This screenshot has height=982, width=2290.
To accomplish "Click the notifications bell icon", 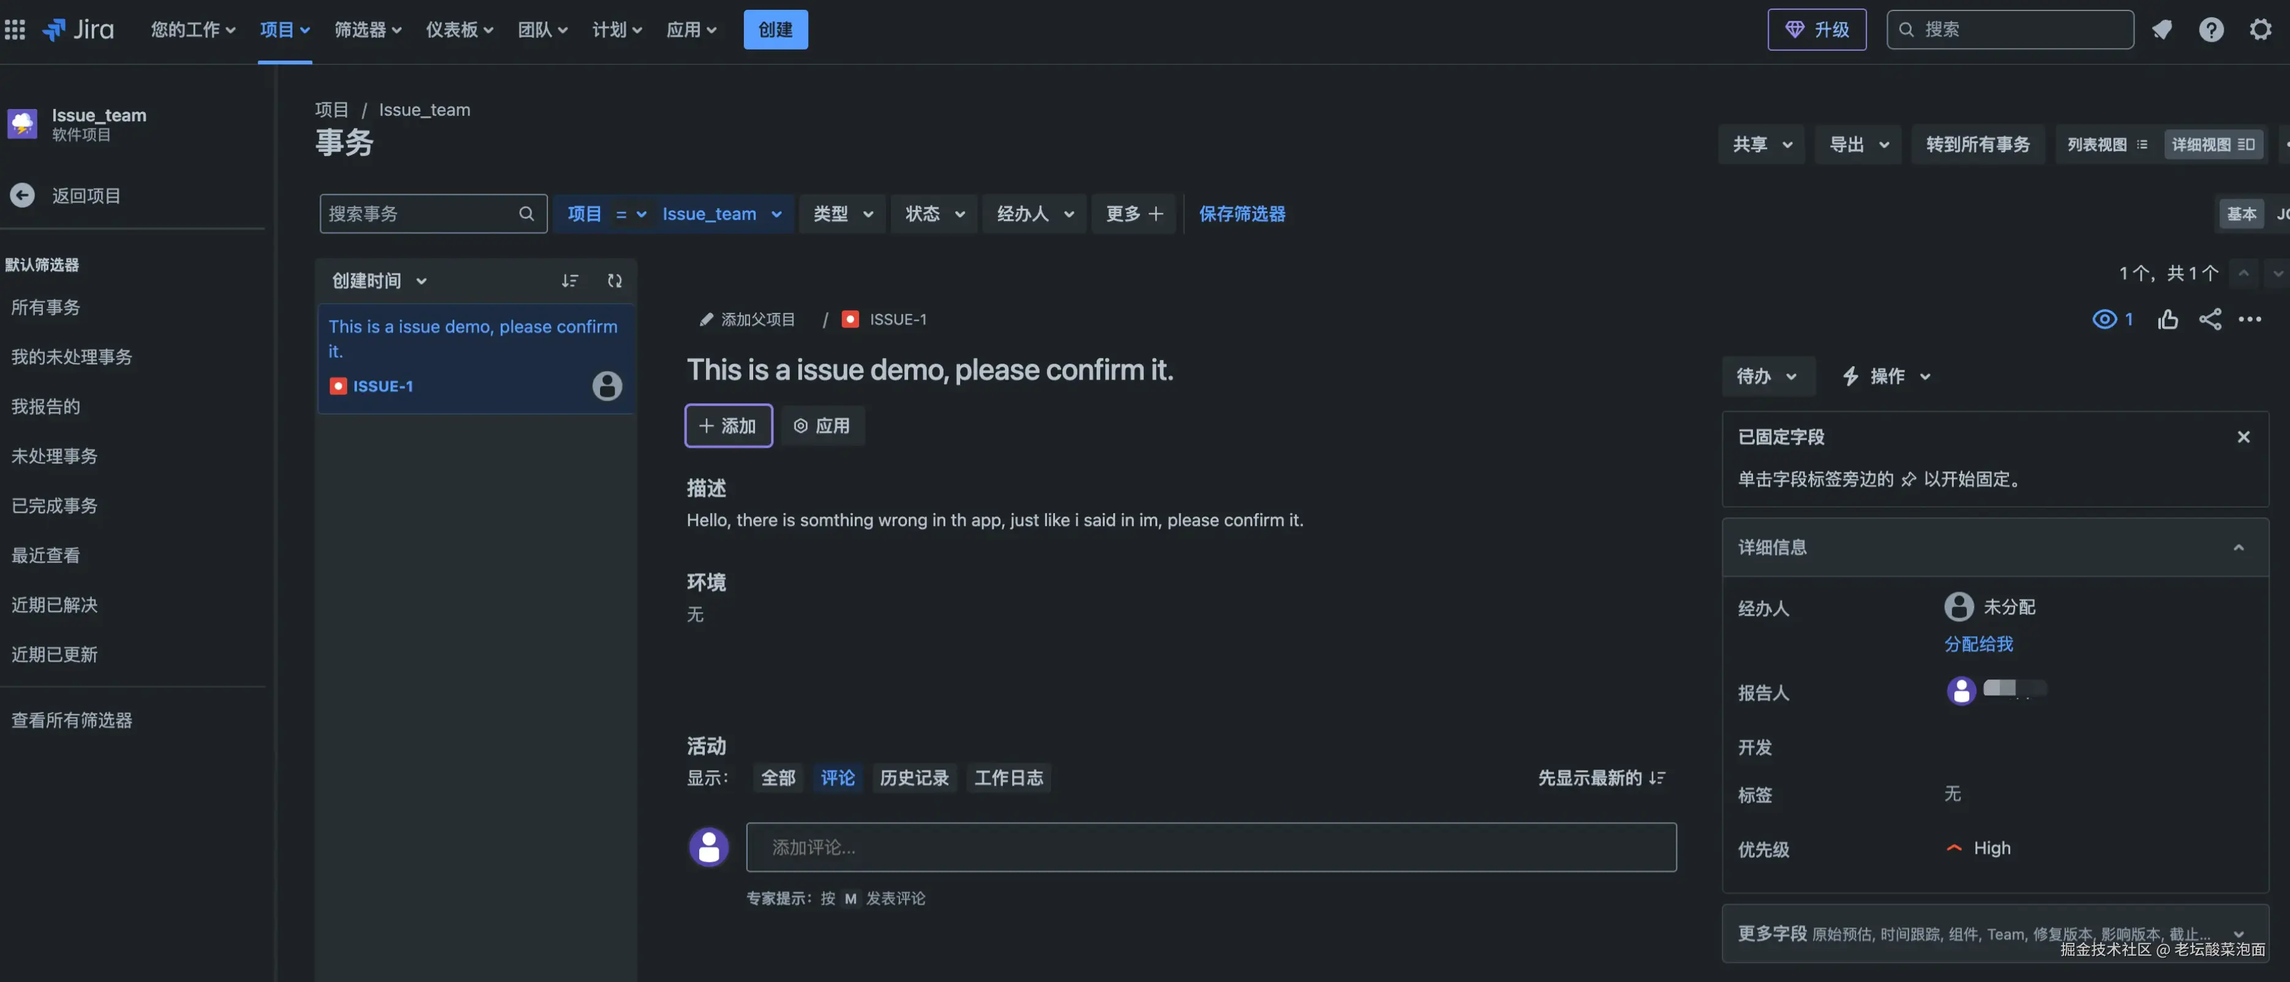I will click(x=2161, y=29).
